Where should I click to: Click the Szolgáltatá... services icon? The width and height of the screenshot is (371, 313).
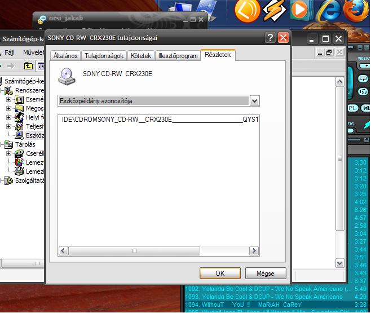pos(8,180)
